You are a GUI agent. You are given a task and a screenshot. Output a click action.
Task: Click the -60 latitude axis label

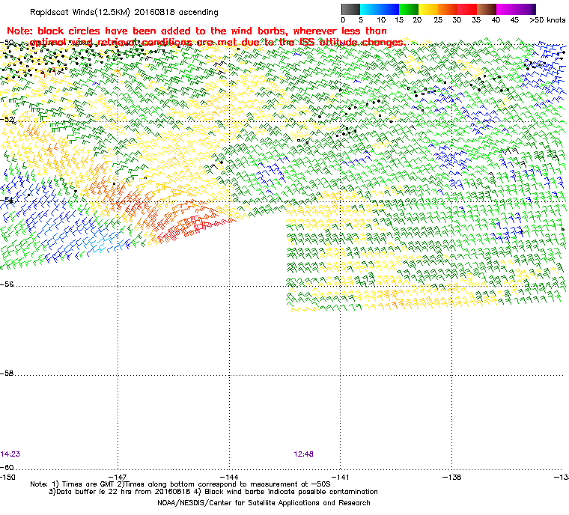(x=7, y=467)
